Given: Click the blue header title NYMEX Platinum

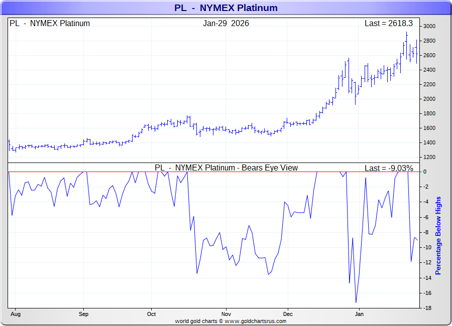Looking at the screenshot, I should [x=225, y=8].
